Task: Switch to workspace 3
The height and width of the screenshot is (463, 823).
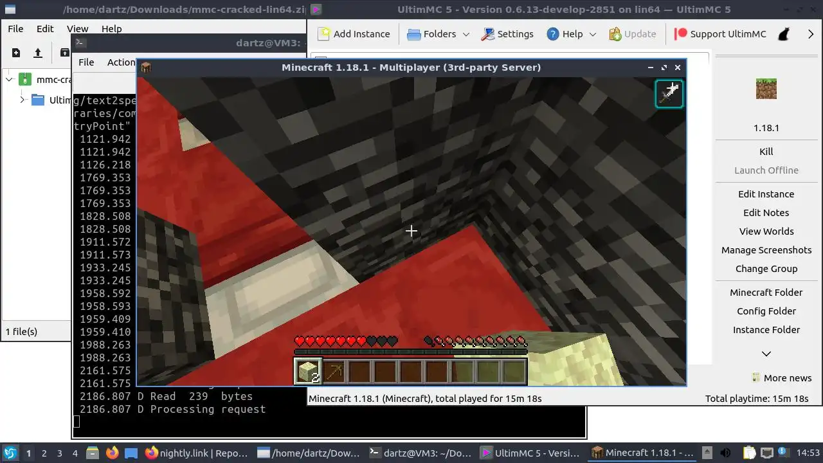Action: coord(59,453)
